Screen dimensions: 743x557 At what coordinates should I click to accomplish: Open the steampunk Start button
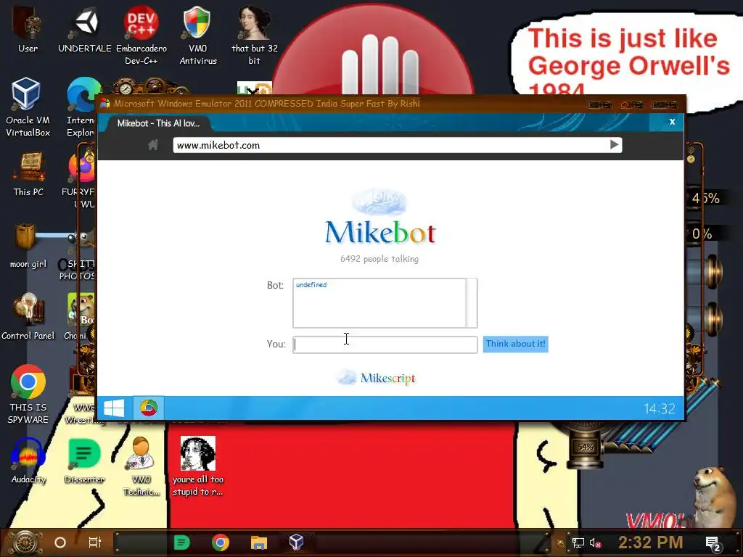pos(24,542)
